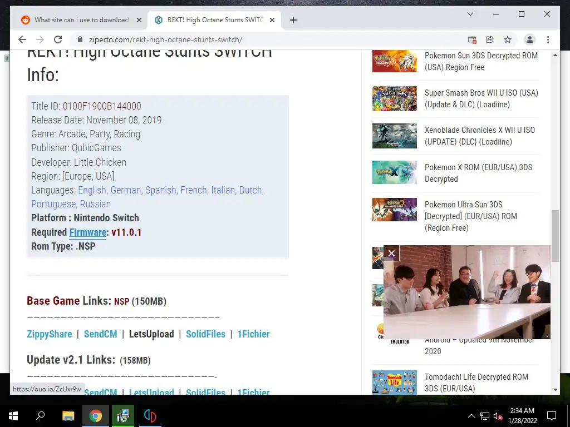Screen dimensions: 570x427
Task: Click the scrollbar down arrow
Action: click(x=555, y=390)
